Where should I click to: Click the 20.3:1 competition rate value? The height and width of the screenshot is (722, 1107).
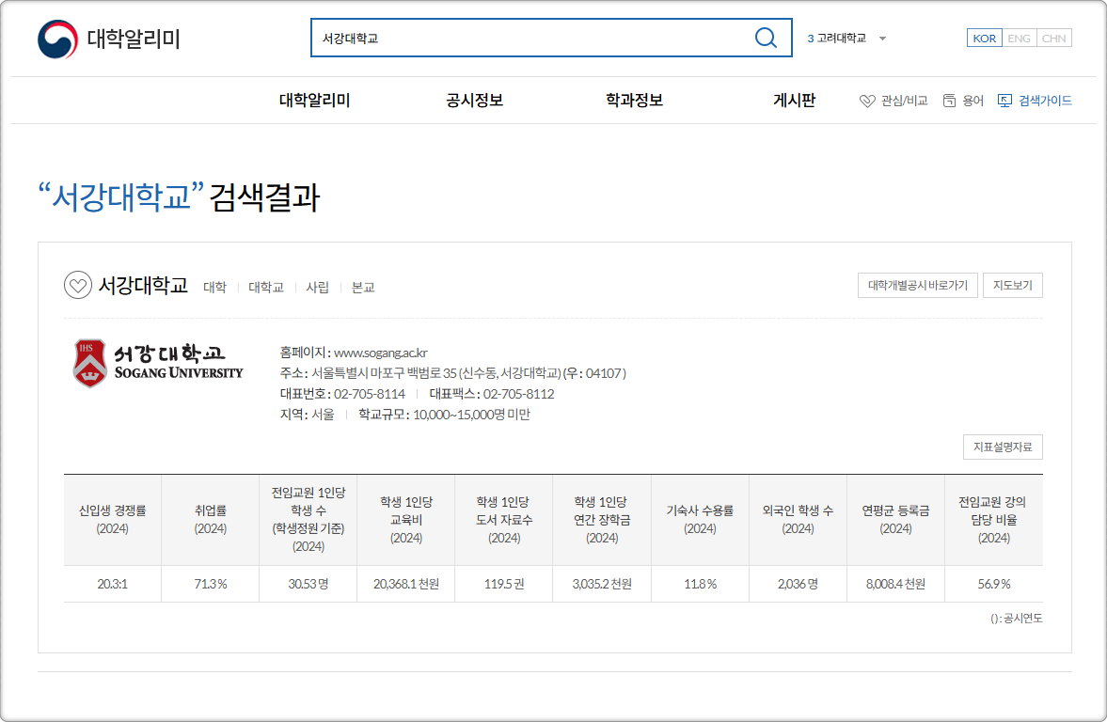pos(112,584)
